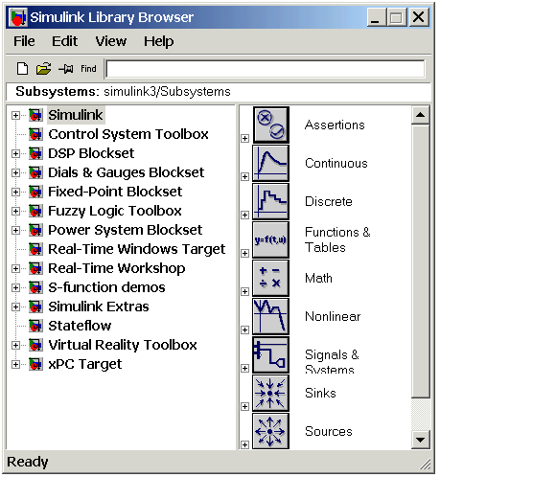The height and width of the screenshot is (477, 556).
Task: Click the vertical scrollbar thumb in block pane
Action: [421, 261]
